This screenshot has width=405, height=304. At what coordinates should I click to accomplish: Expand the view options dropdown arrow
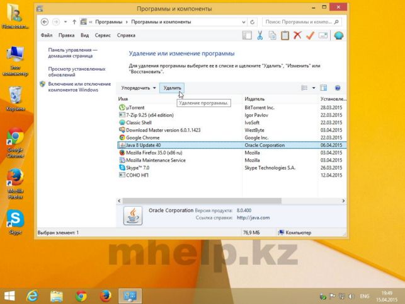click(x=314, y=88)
